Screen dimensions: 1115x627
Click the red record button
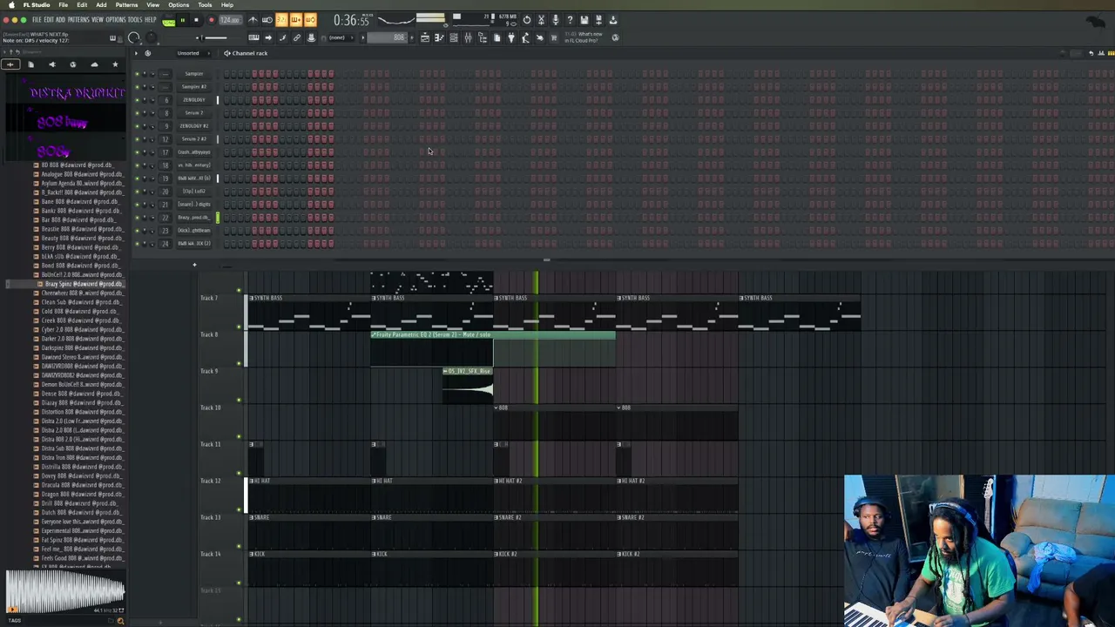pos(210,20)
